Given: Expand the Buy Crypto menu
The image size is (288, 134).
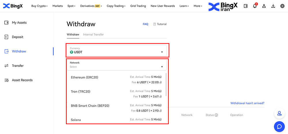Looking at the screenshot, I should (39, 6).
